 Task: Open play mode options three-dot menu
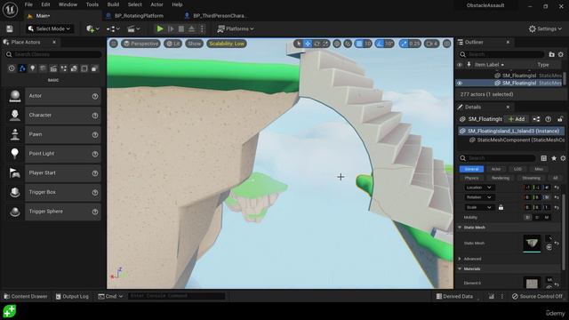(x=203, y=28)
